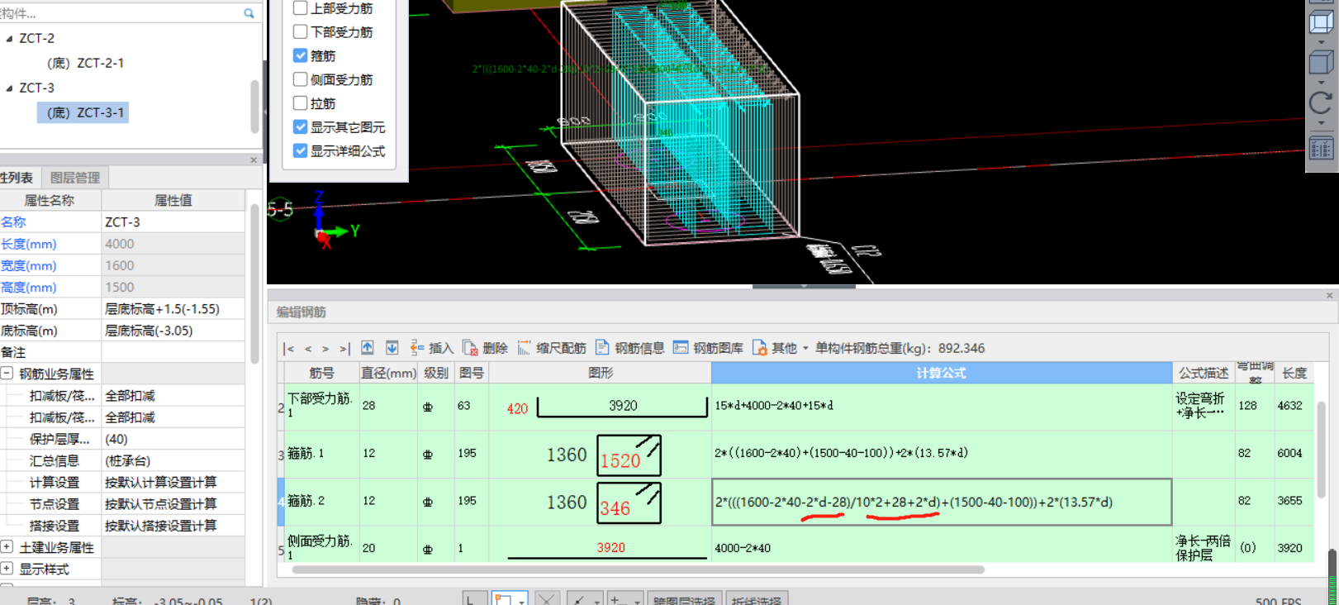Select 箍筋.2 formula cell

[x=942, y=502]
